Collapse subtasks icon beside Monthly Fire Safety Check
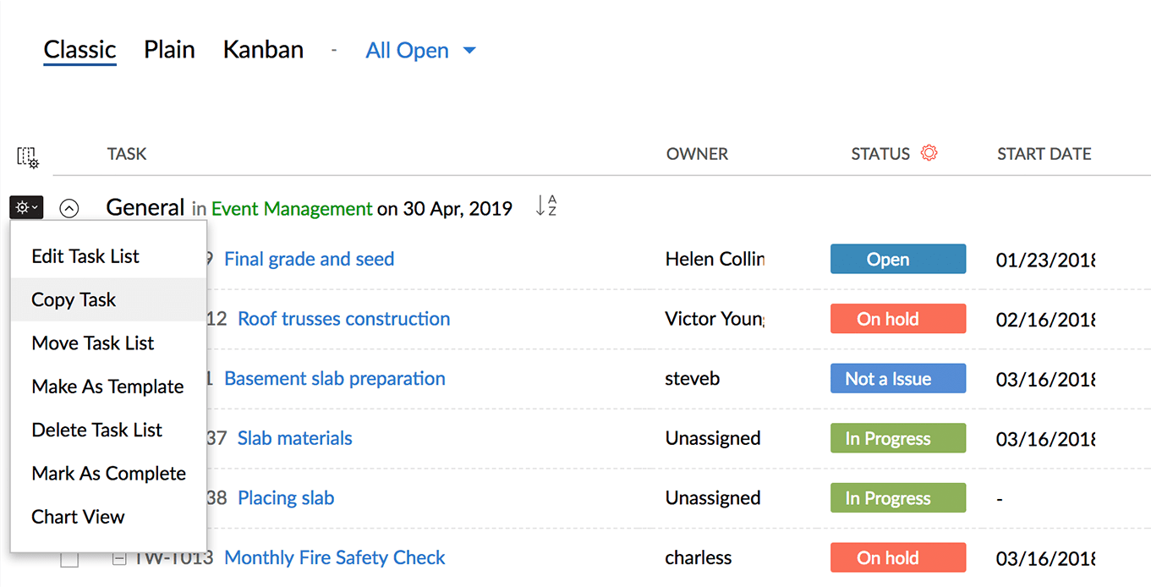Screen dimensions: 1151x587 tap(119, 558)
